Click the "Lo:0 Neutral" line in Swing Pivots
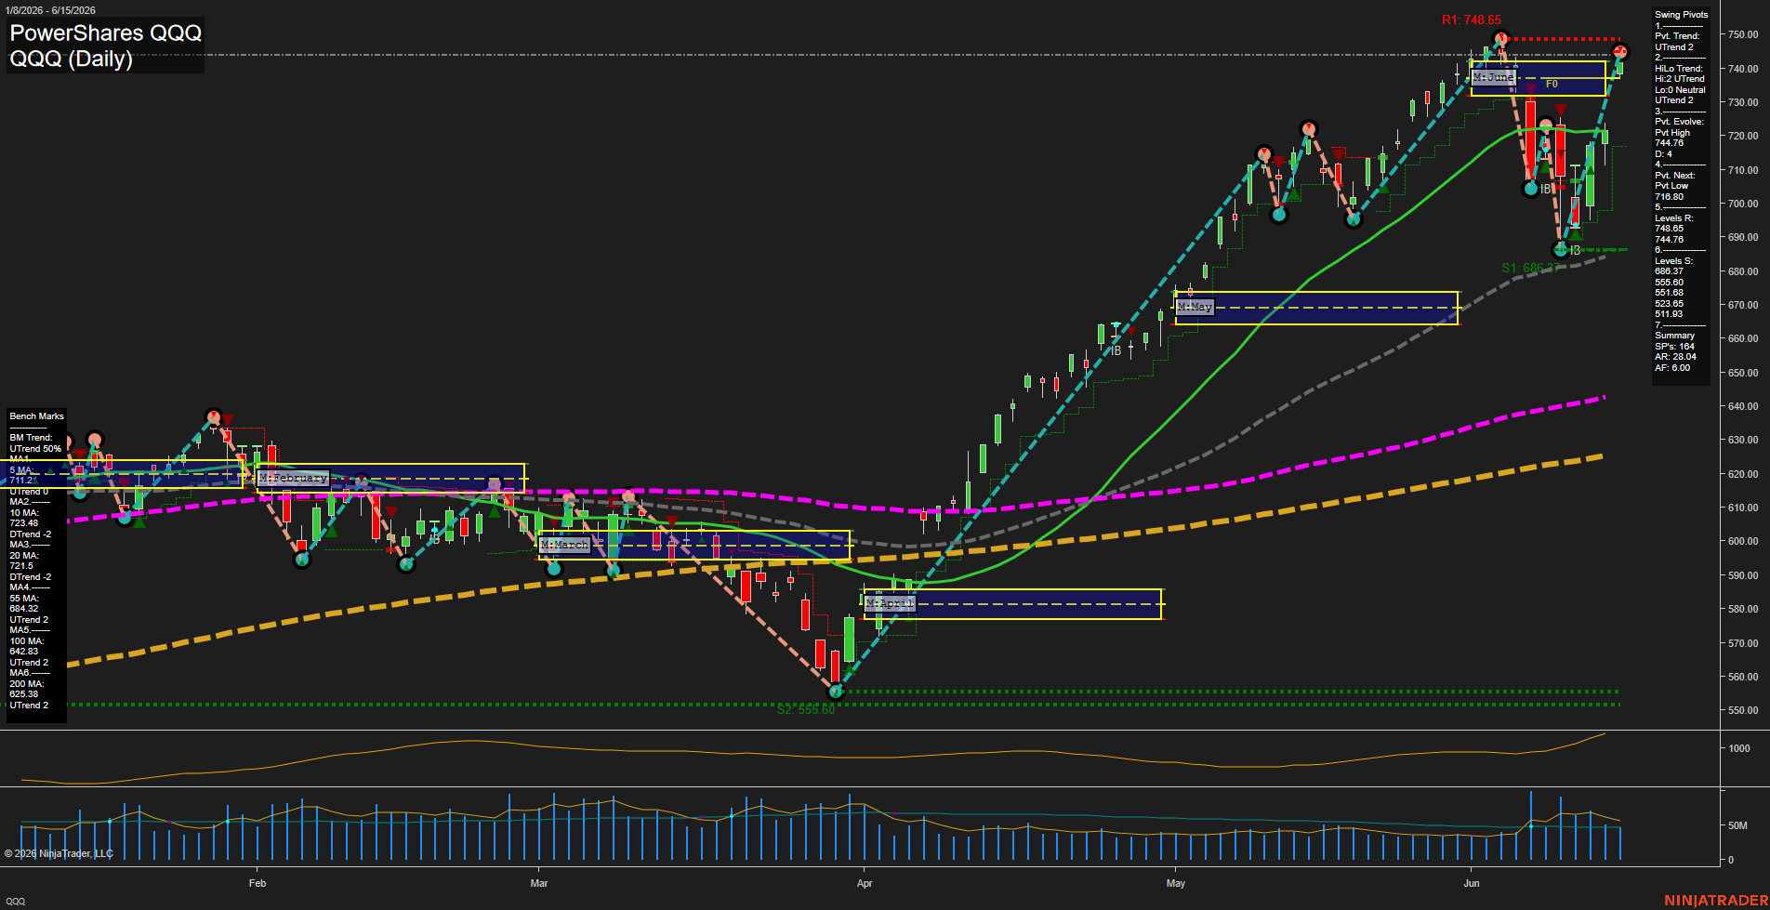 coord(1681,90)
